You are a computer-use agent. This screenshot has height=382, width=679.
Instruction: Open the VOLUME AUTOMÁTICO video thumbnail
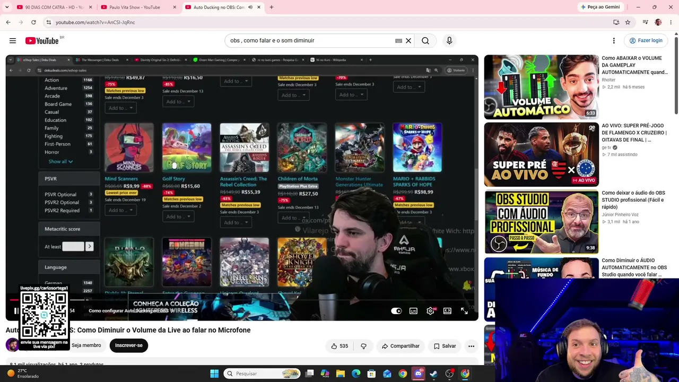(x=541, y=87)
